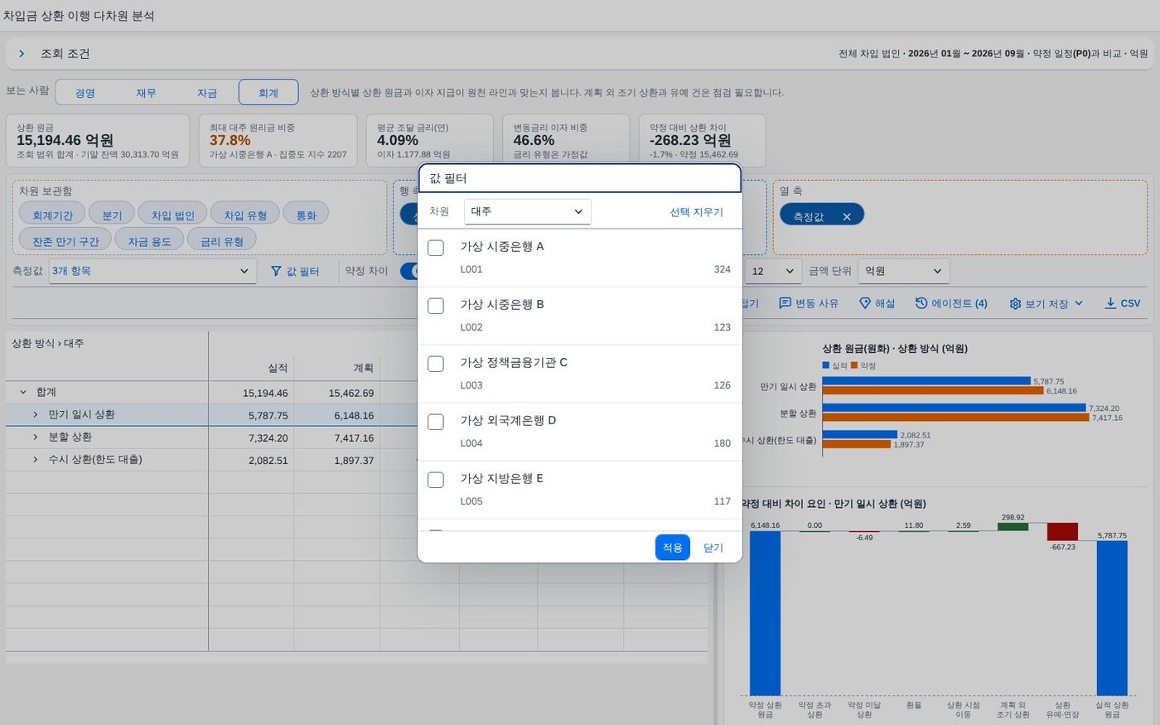Collapse the 합계 row

pos(23,392)
